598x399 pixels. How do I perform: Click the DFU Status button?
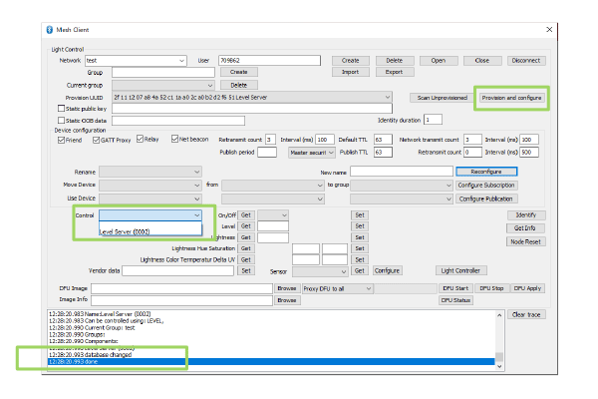tap(455, 300)
